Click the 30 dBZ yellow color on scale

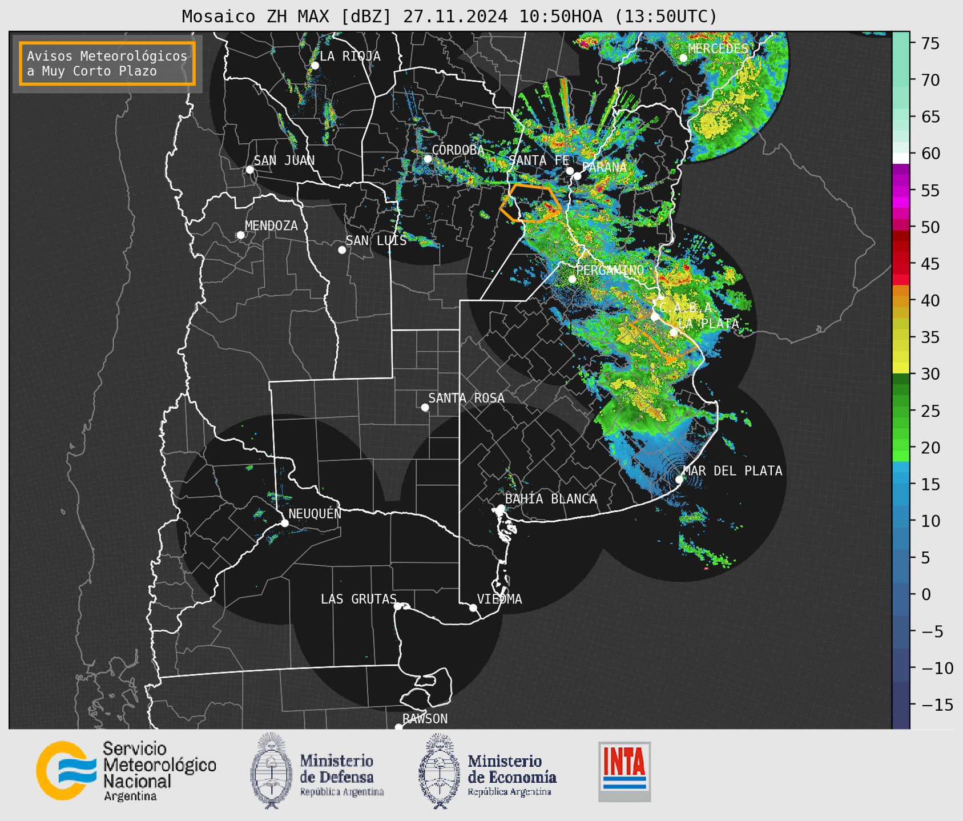(901, 368)
